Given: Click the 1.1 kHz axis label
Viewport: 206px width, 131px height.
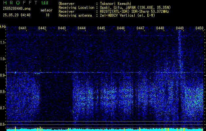Looking at the screenshot, I should (x=3, y=43).
